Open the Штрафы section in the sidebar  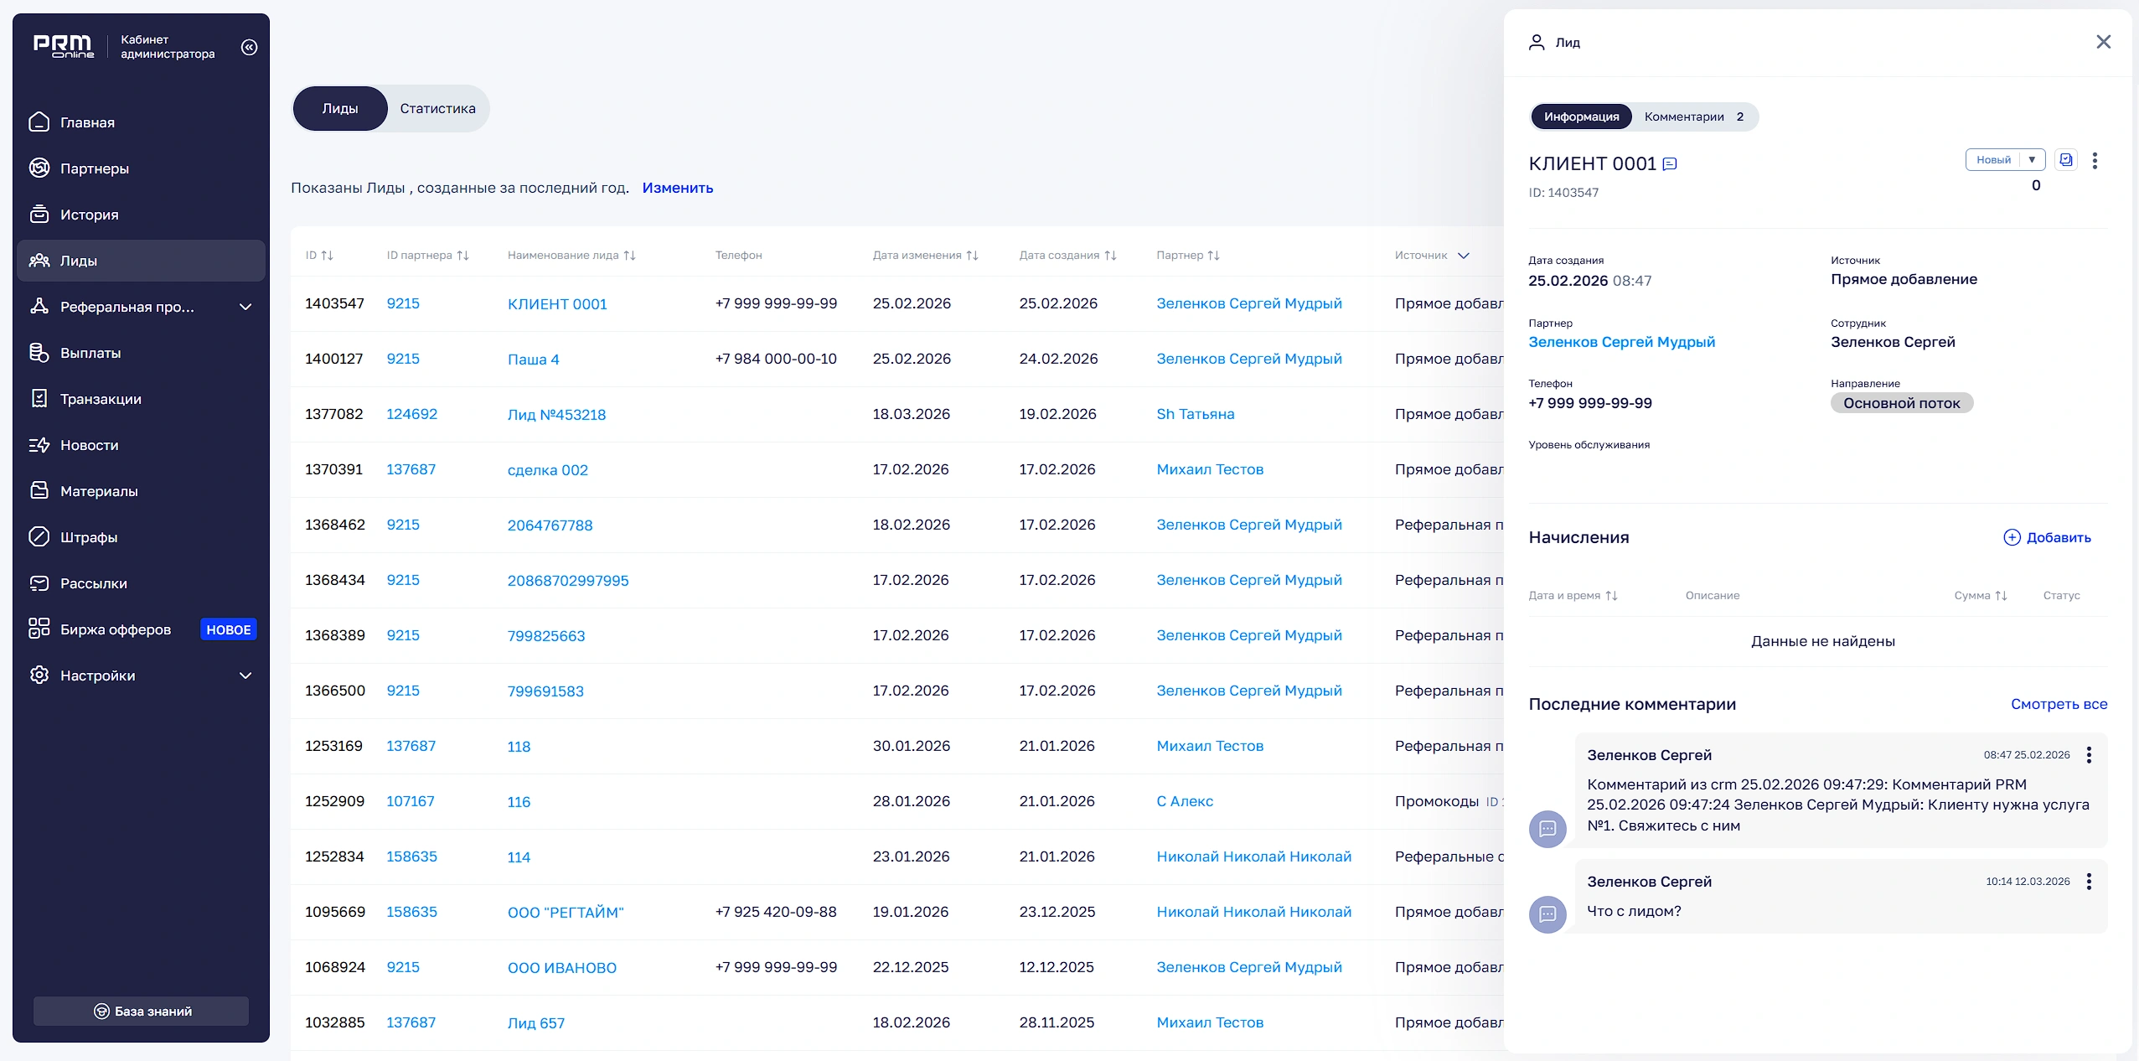pyautogui.click(x=88, y=537)
